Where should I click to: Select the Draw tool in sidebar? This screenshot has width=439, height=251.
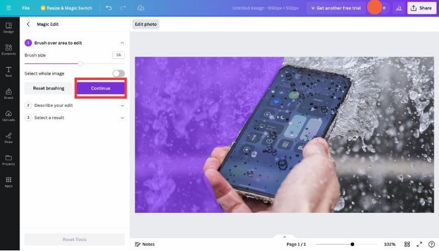tap(9, 138)
